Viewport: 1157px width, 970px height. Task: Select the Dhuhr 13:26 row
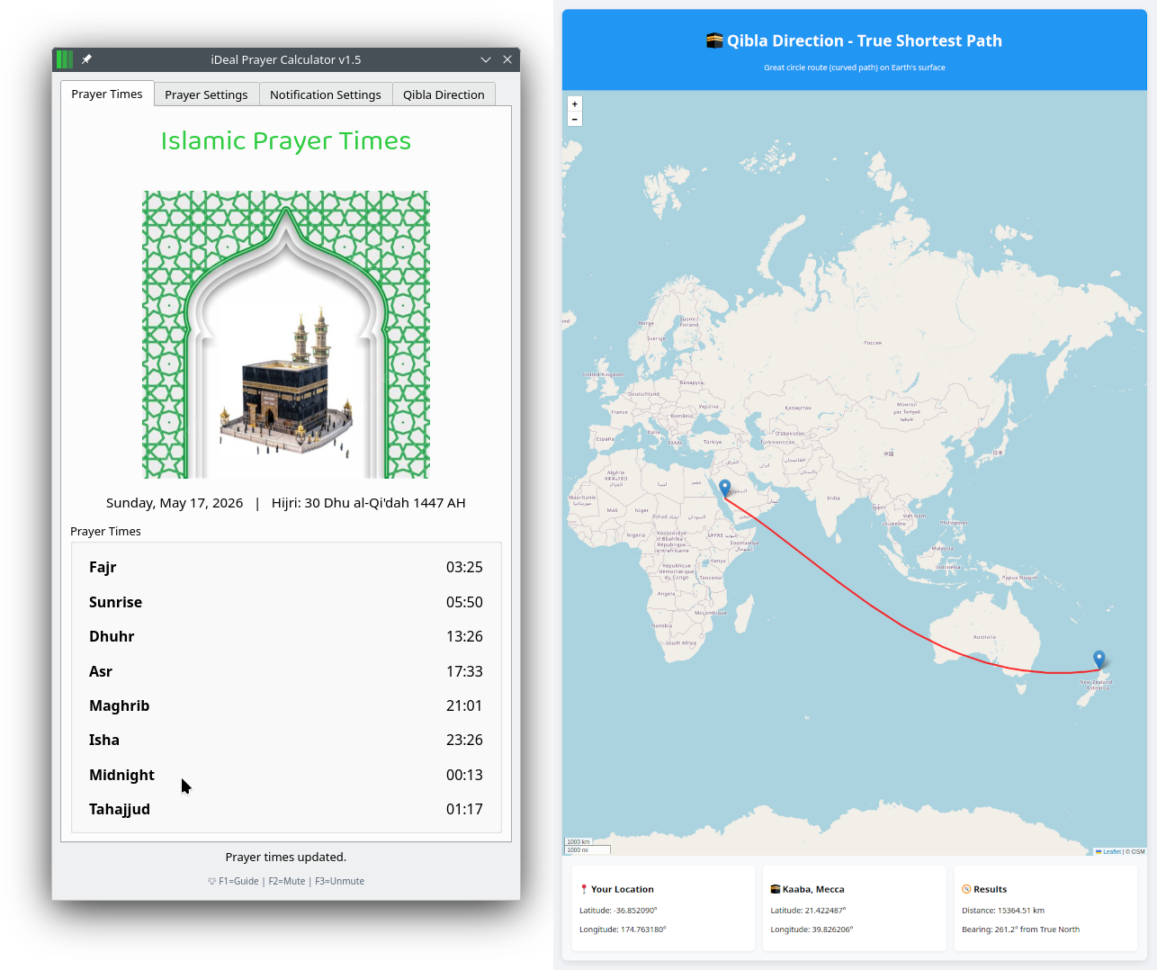286,636
